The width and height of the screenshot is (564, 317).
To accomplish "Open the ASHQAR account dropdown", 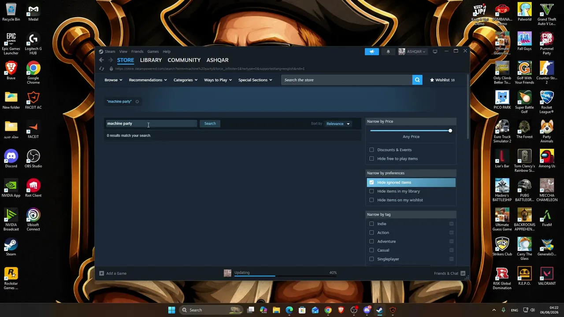I will pos(412,52).
